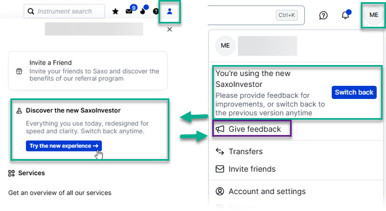Open the Invite a Friend card
This screenshot has height=211, width=386.
point(88,71)
